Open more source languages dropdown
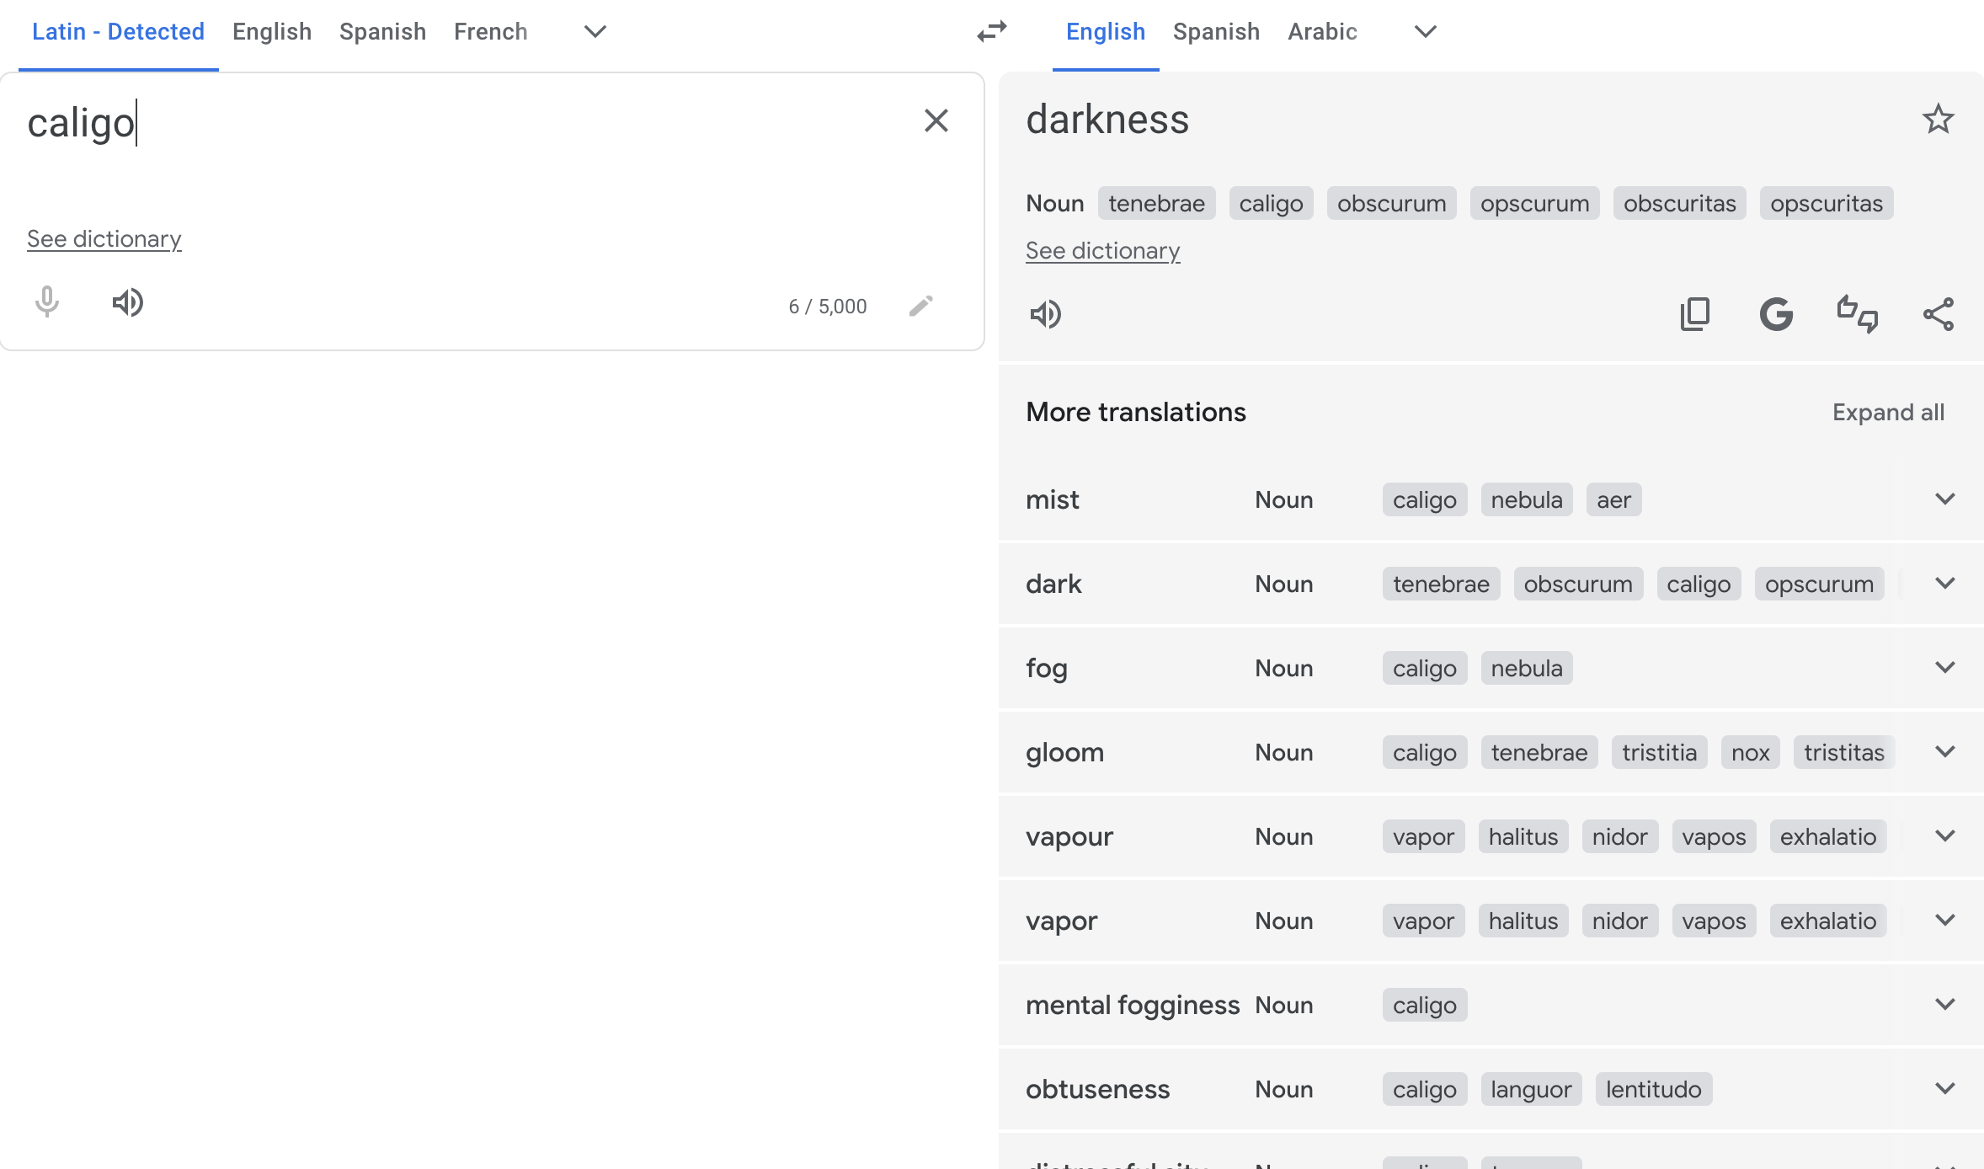 (595, 32)
